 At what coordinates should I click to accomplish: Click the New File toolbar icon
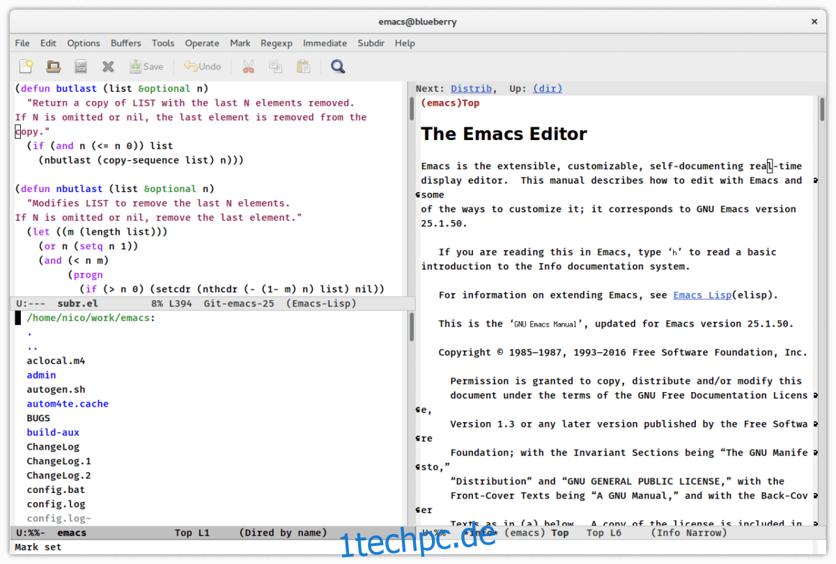26,67
